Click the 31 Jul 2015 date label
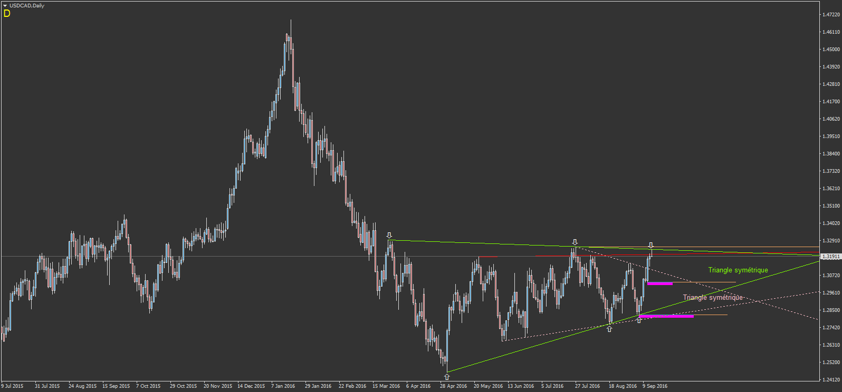Screen dimensions: 842x392 click(x=47, y=386)
